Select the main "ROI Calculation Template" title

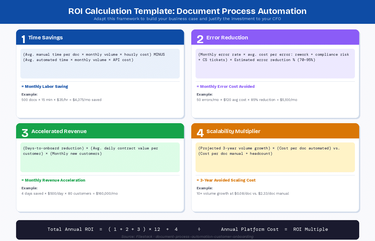[187, 11]
